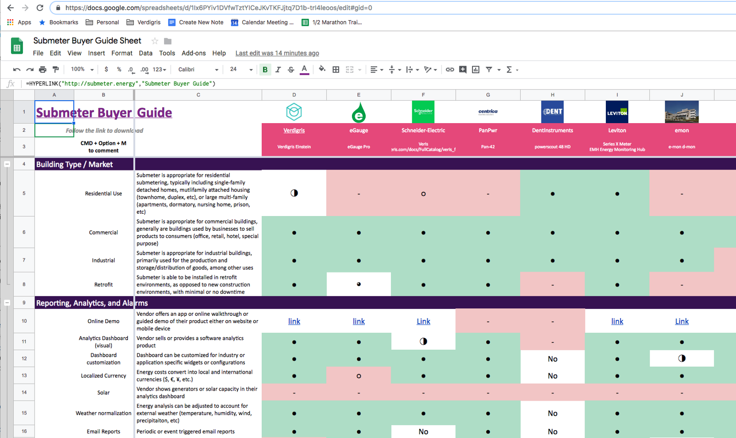Open eGauge Online Demo link
The width and height of the screenshot is (736, 438).
pyautogui.click(x=359, y=321)
